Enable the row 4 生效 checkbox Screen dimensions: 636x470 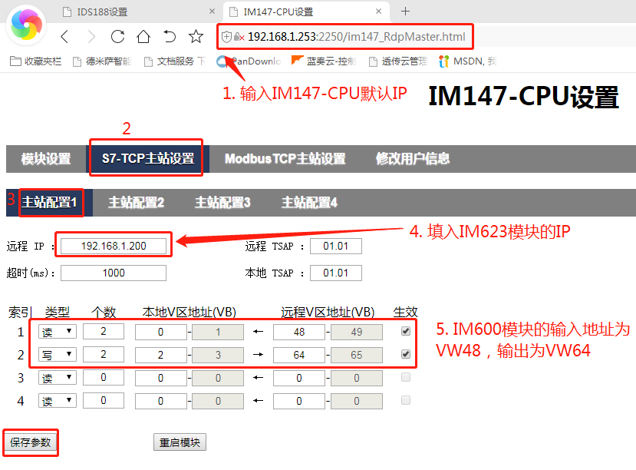406,401
